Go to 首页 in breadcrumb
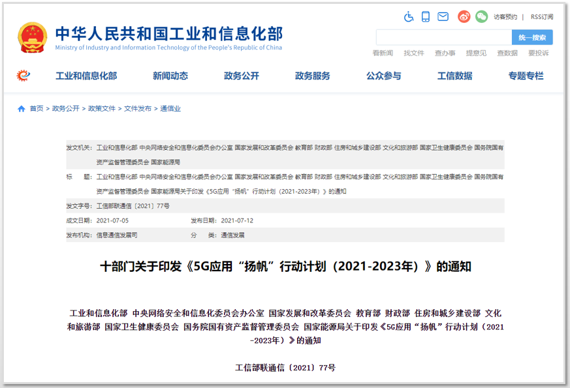This screenshot has height=388, width=570. 37,108
